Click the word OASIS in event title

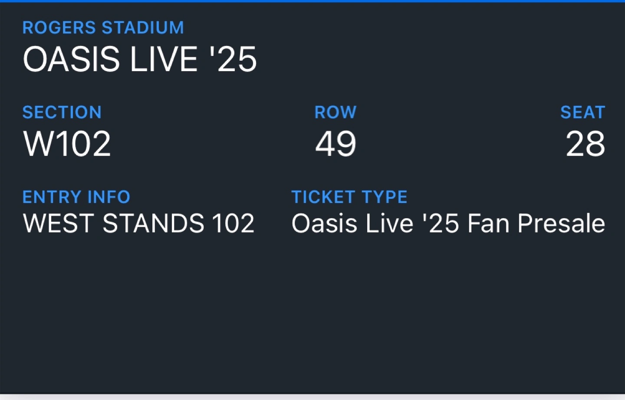[72, 59]
